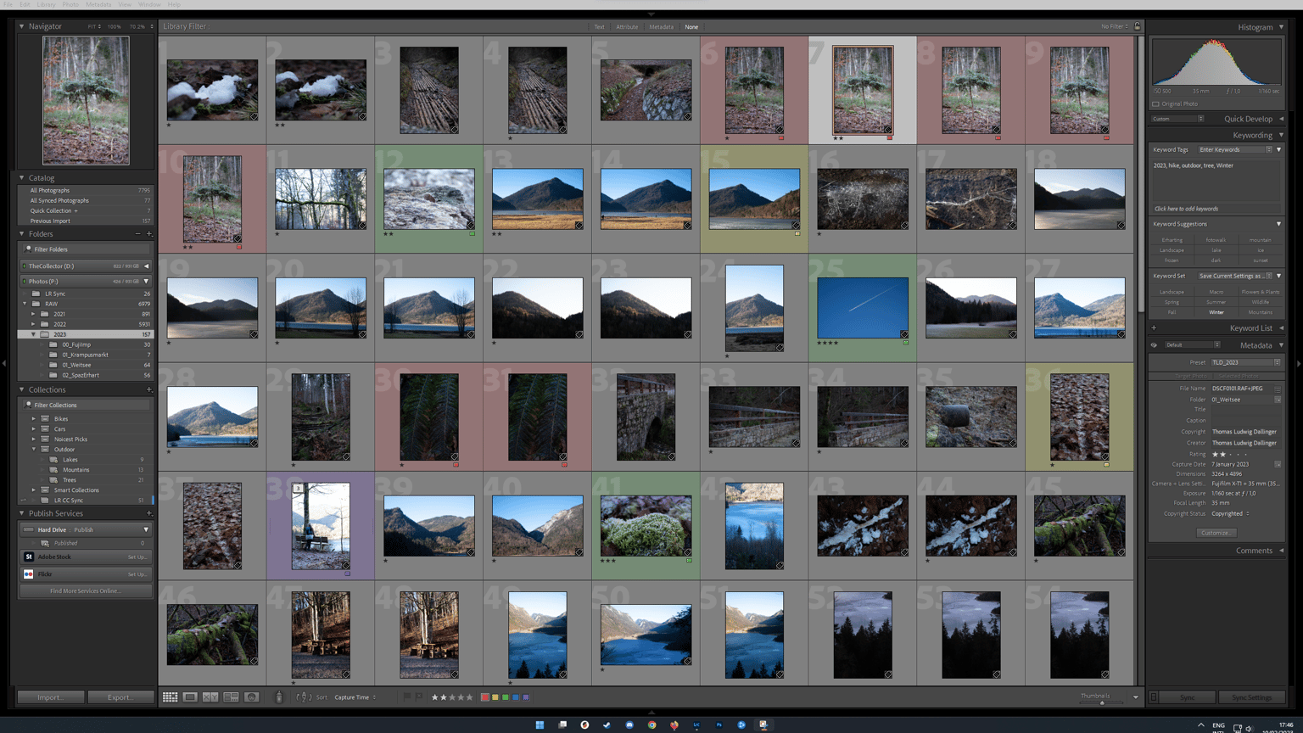Go to folder arrow beside 01_Weitsee

click(1278, 400)
